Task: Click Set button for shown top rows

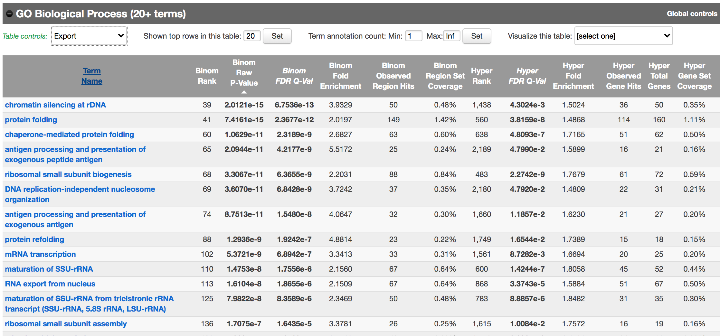Action: [277, 36]
